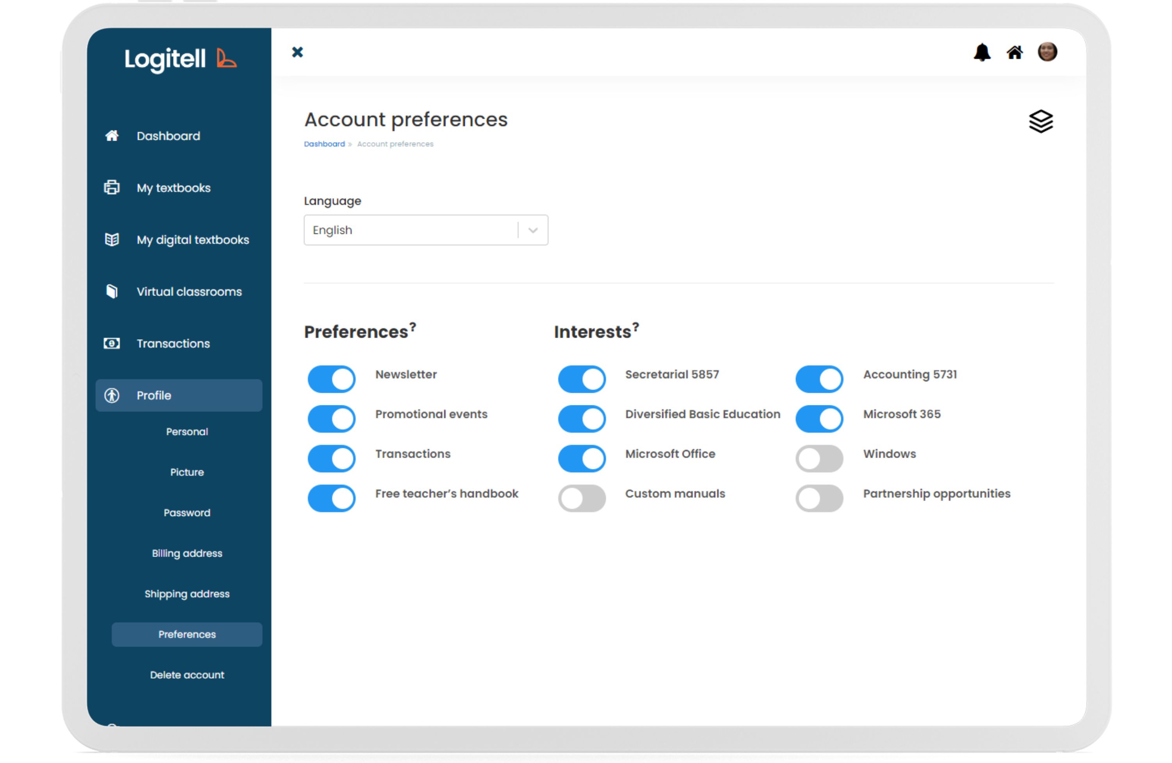Viewport: 1172px width, 763px height.
Task: Turn on the Custom manuals toggle
Action: [x=582, y=498]
